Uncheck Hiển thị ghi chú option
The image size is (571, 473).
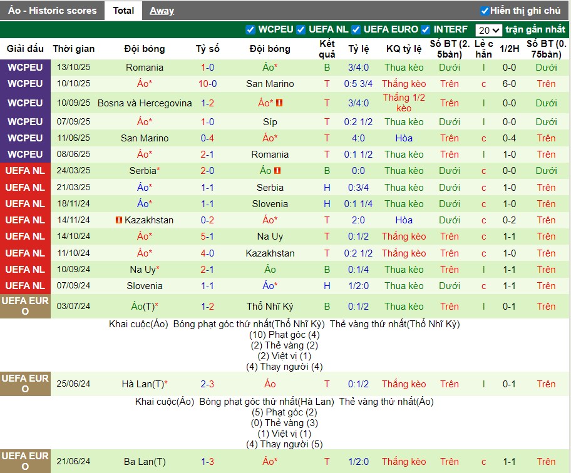(485, 11)
